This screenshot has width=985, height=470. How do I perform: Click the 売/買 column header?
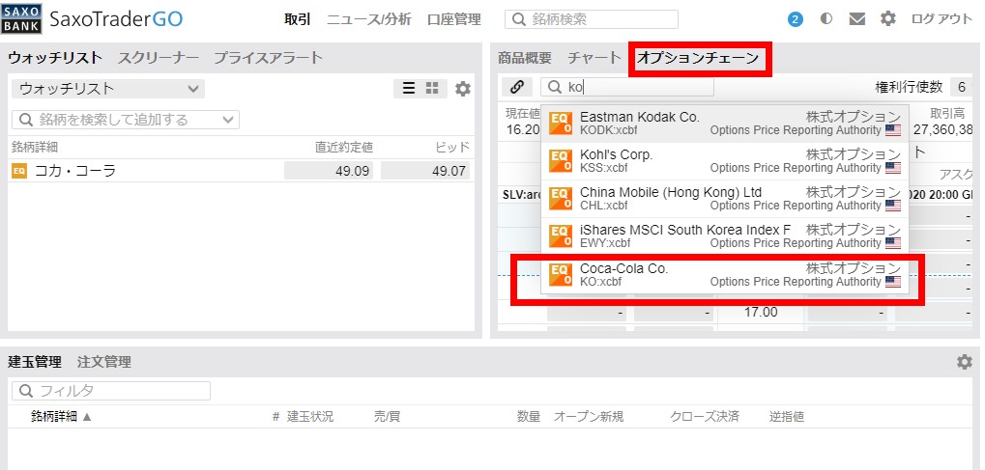387,417
